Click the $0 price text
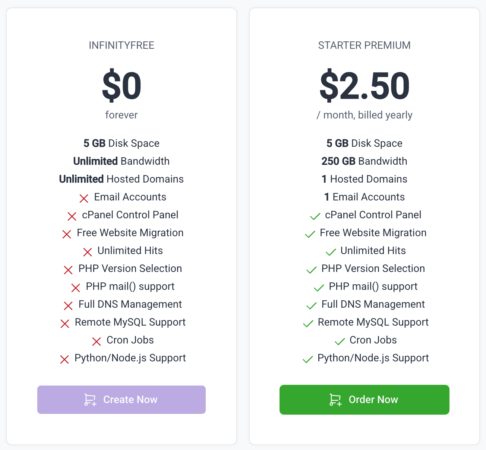Viewport: 486px width, 450px height. point(121,86)
